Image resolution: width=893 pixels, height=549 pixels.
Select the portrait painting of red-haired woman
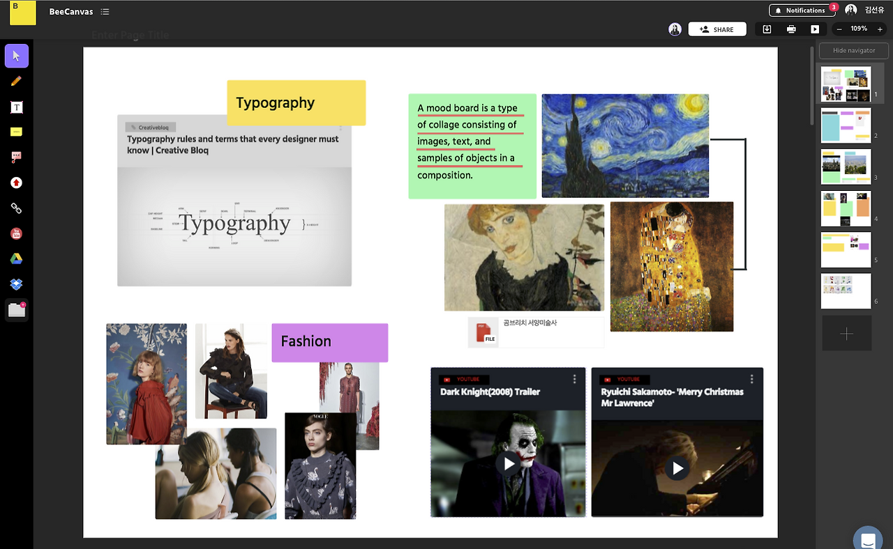[x=524, y=257]
